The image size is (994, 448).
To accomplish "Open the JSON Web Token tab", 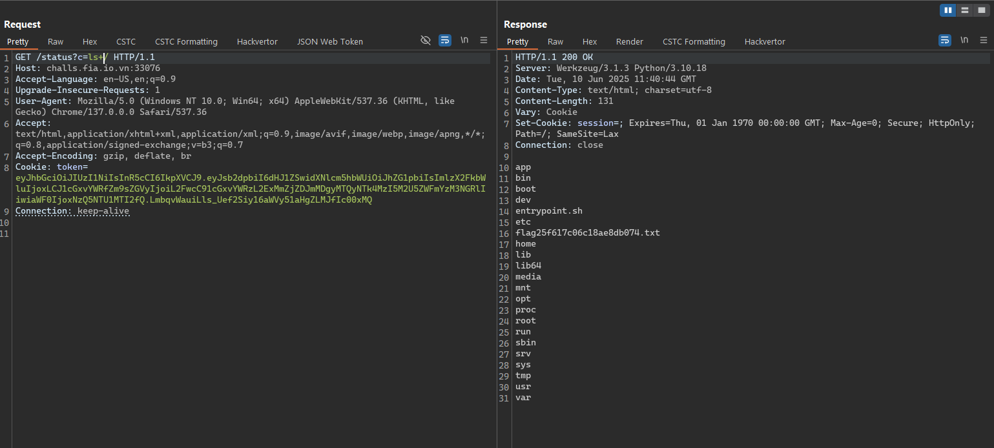I will [x=330, y=41].
